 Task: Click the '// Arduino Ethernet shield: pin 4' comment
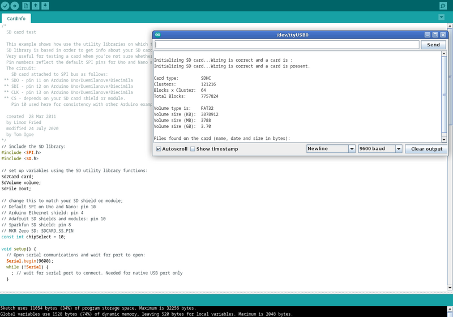point(42,213)
